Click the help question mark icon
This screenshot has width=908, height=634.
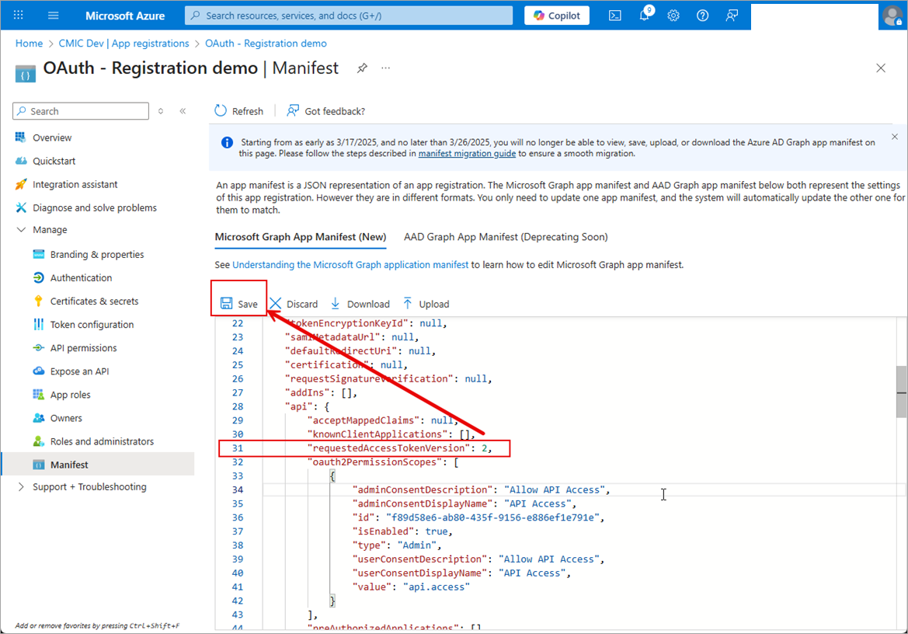point(702,16)
